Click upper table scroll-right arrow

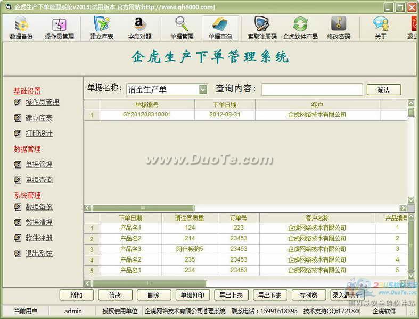pyautogui.click(x=403, y=208)
